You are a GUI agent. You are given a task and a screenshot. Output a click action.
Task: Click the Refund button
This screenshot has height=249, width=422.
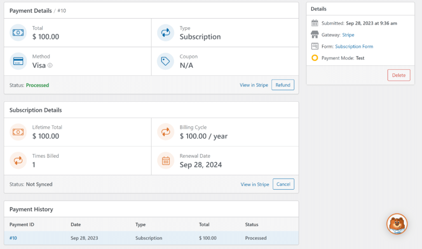283,85
